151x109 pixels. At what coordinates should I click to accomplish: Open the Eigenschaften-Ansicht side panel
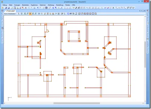coord(2,18)
